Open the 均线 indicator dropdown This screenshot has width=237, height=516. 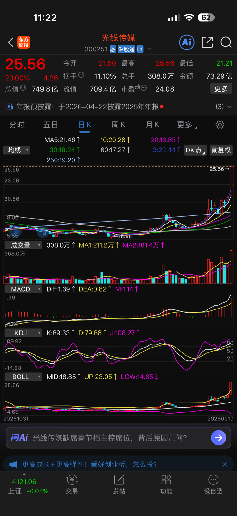tap(17, 150)
